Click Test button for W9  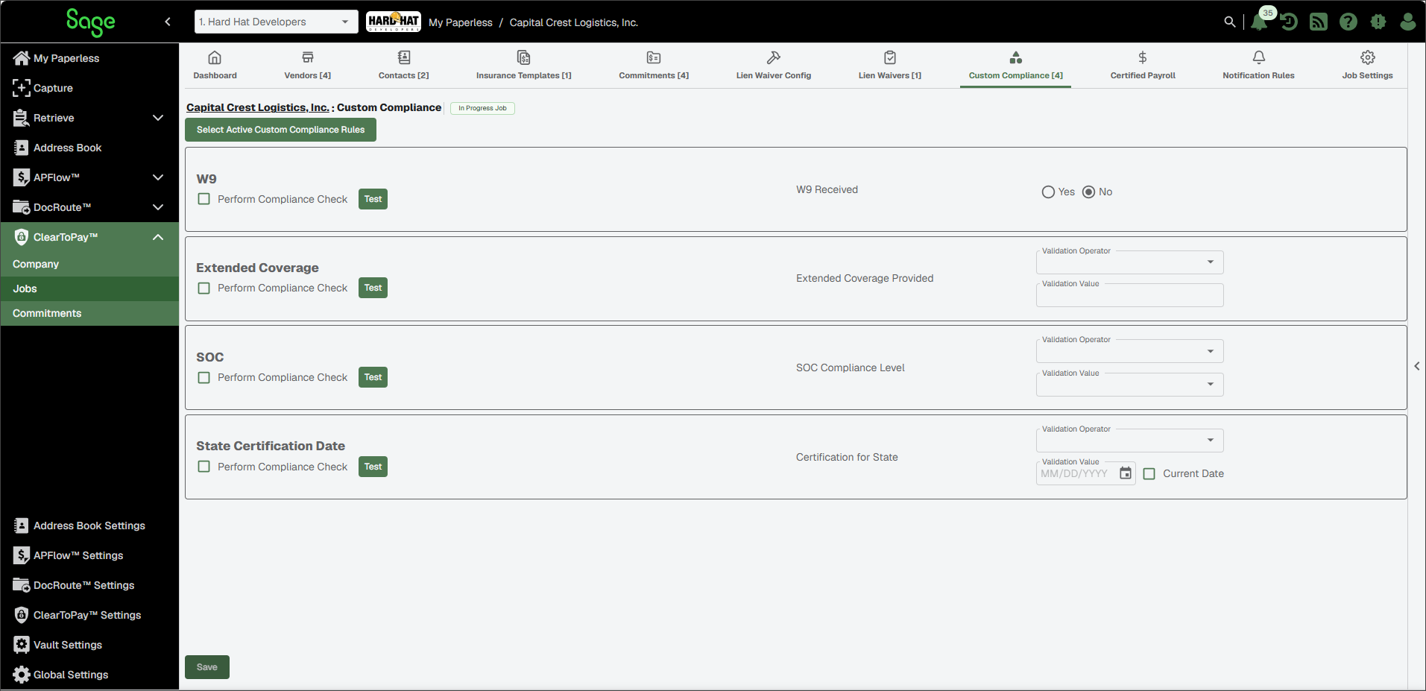point(373,199)
